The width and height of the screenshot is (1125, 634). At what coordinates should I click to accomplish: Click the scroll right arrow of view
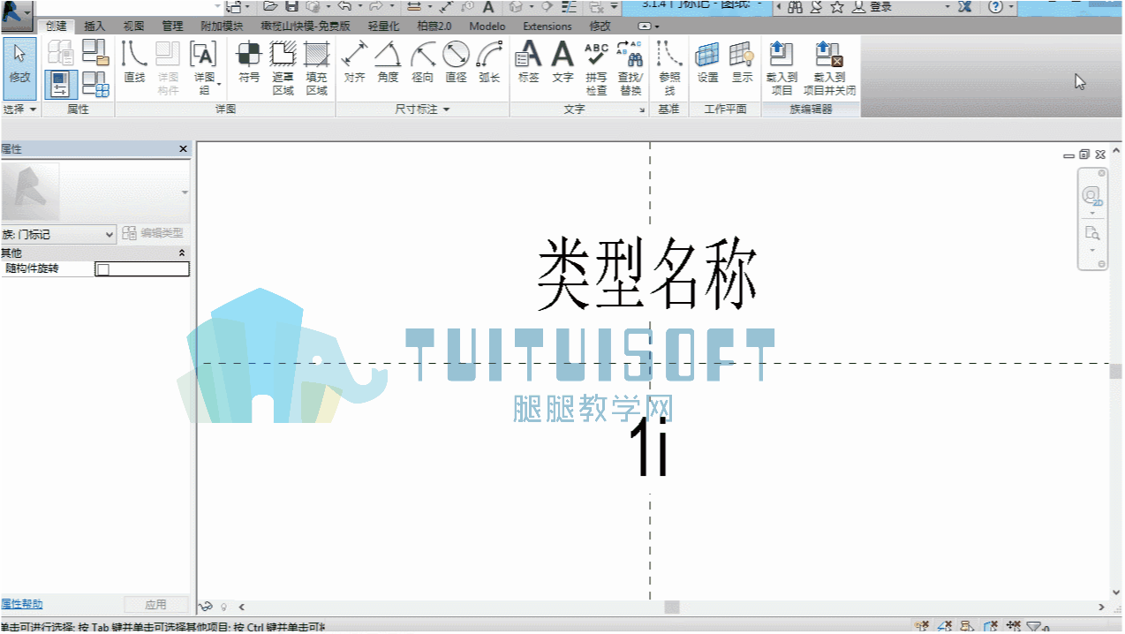pyautogui.click(x=1101, y=608)
